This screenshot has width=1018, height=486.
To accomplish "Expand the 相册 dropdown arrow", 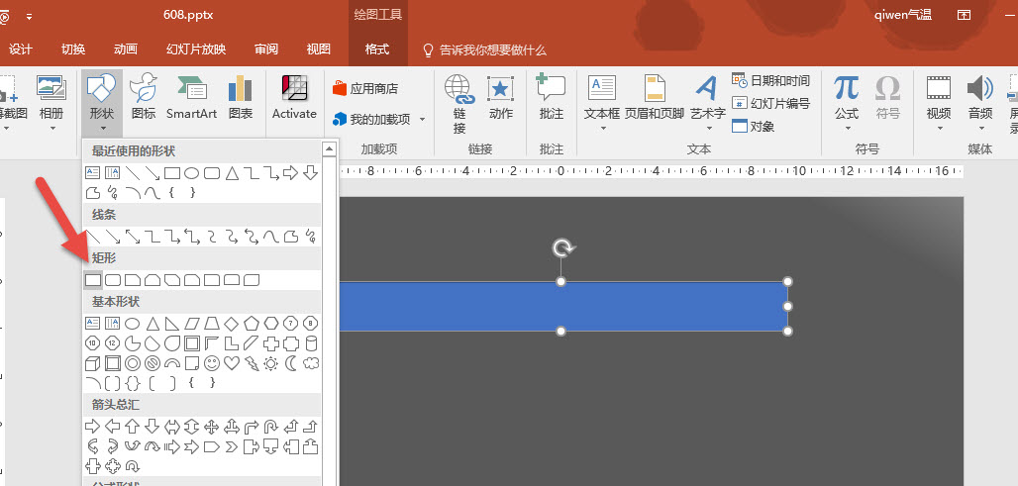I will pyautogui.click(x=51, y=129).
